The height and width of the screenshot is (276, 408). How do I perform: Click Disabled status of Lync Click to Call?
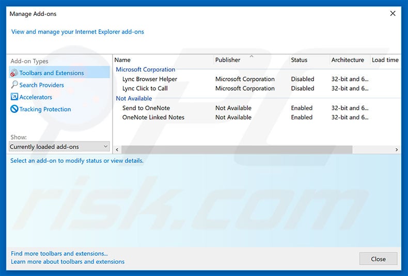[303, 88]
